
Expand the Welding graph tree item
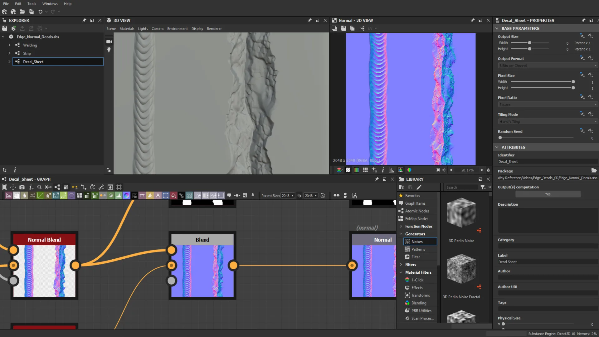(9, 45)
